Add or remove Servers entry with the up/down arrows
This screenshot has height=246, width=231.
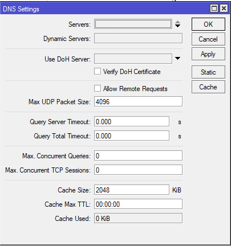point(177,24)
